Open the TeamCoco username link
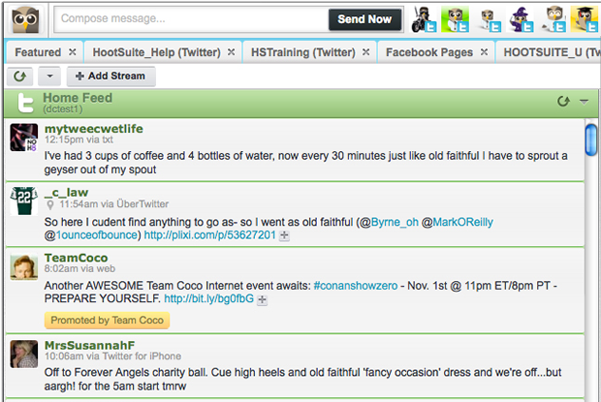The width and height of the screenshot is (601, 402). [76, 258]
